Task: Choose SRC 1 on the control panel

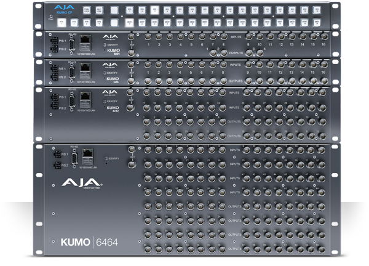Action: [x=129, y=10]
